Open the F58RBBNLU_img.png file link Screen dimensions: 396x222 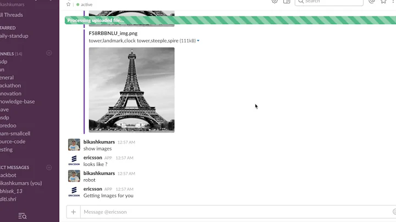[113, 34]
